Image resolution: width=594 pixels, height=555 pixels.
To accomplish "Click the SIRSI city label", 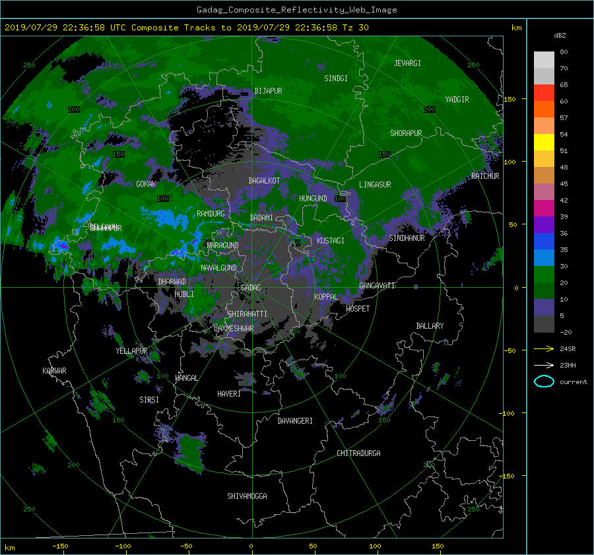I will click(149, 400).
